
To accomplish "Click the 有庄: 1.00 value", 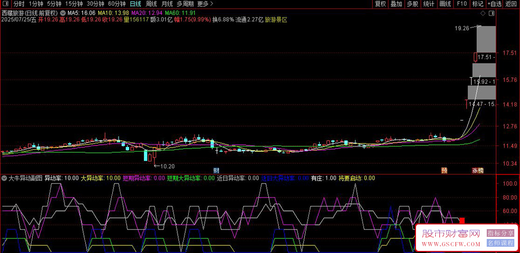I will tap(323, 178).
